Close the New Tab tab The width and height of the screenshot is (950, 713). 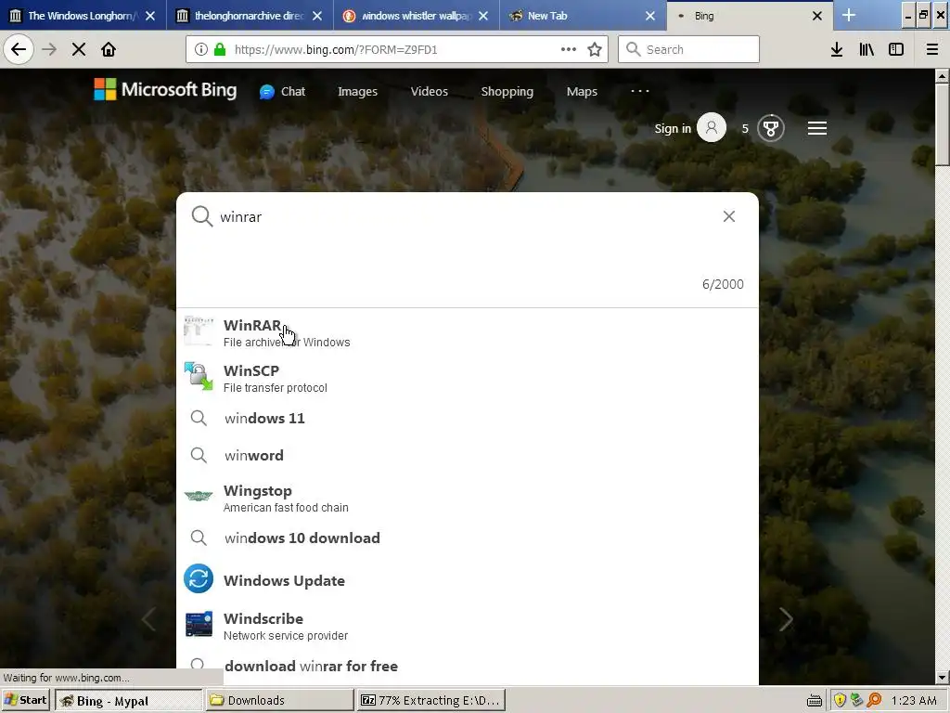pos(650,16)
